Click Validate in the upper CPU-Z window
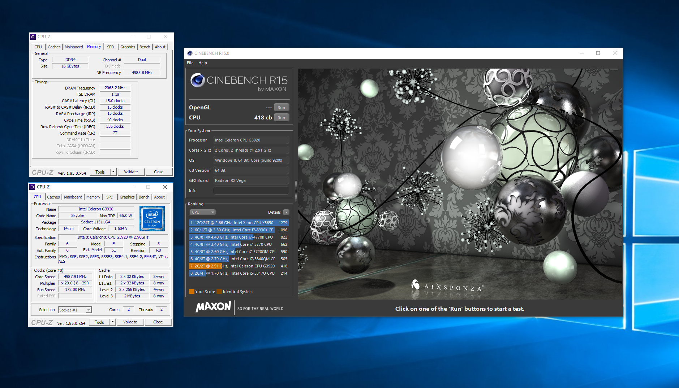The image size is (679, 388). [131, 172]
